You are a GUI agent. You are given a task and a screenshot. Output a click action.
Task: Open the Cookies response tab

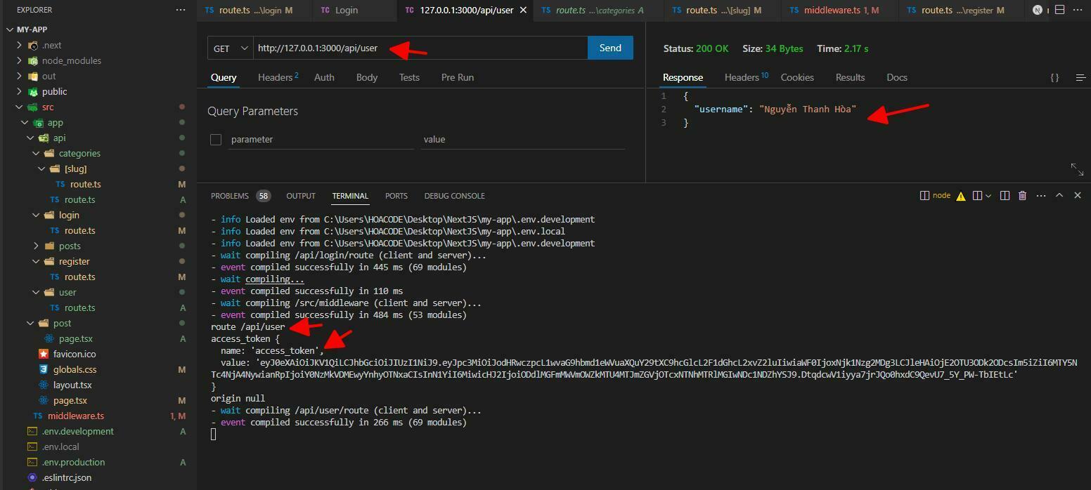pos(796,77)
